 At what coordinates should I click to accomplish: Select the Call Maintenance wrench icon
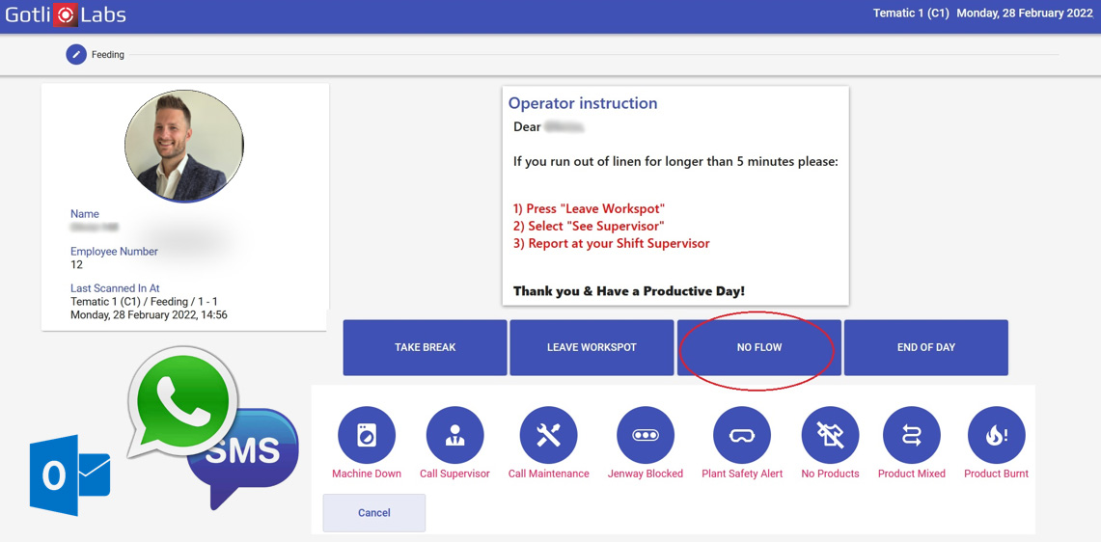(x=548, y=435)
